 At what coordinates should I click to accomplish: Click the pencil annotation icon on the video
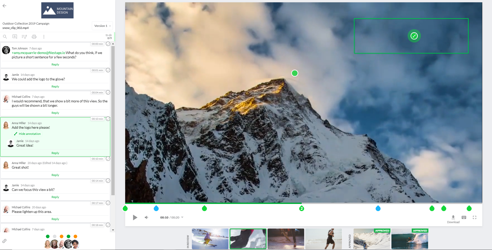coord(414,36)
